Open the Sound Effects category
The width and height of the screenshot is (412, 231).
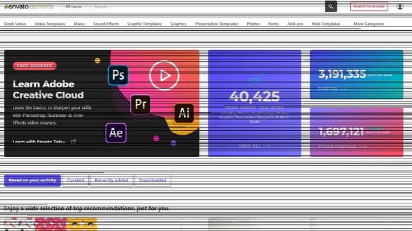106,24
